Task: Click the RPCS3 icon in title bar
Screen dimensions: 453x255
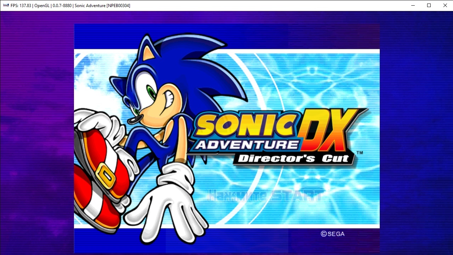Action: 6,5
